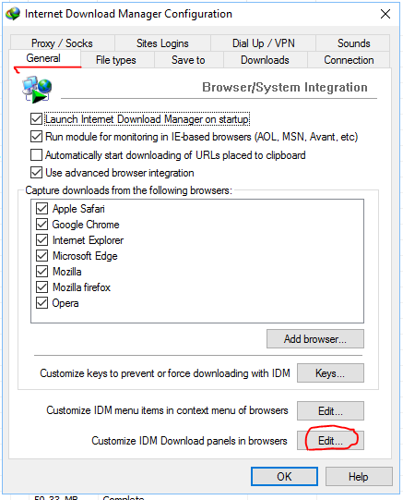Disable Opera browser capture checkbox
This screenshot has width=403, height=500.
41,303
